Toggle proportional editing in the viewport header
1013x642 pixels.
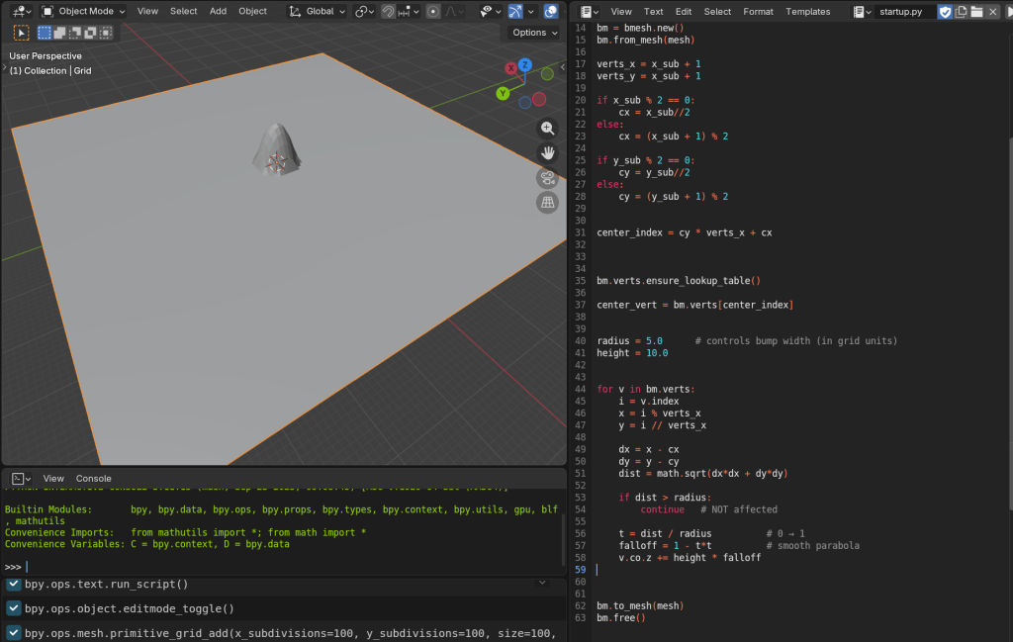[433, 12]
